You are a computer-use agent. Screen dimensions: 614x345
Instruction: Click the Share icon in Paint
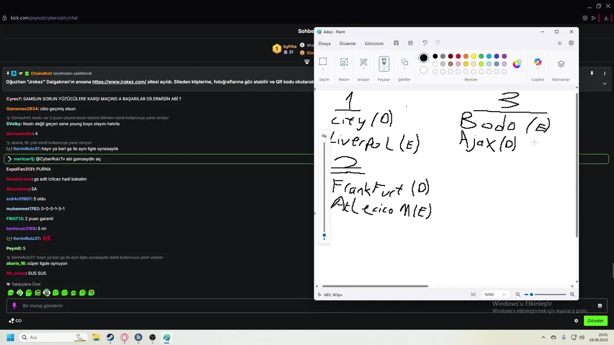(x=411, y=43)
